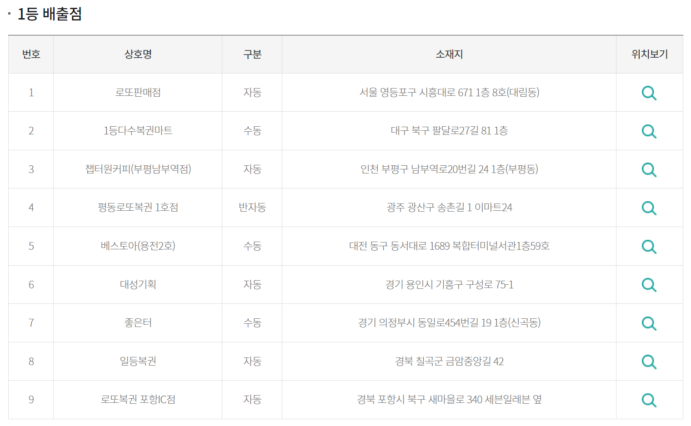Click the 자동 label for 대성기획
This screenshot has height=426, width=691.
click(252, 284)
